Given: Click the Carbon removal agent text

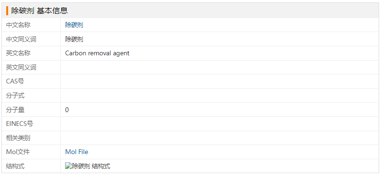Looking at the screenshot, I should click(x=97, y=53).
